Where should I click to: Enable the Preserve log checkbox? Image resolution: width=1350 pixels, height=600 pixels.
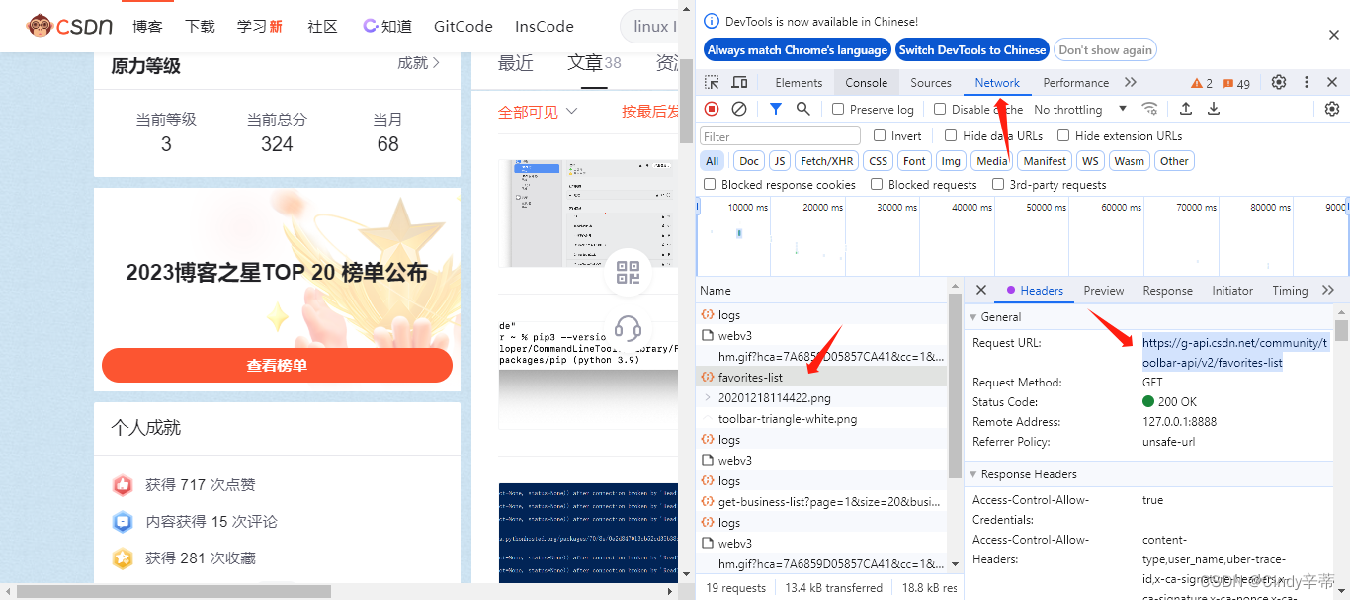pos(837,109)
